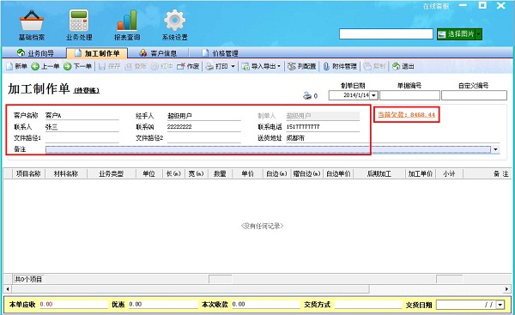This screenshot has width=515, height=315.
Task: Expand the 备注 field dropdown arrow
Action: [495, 149]
